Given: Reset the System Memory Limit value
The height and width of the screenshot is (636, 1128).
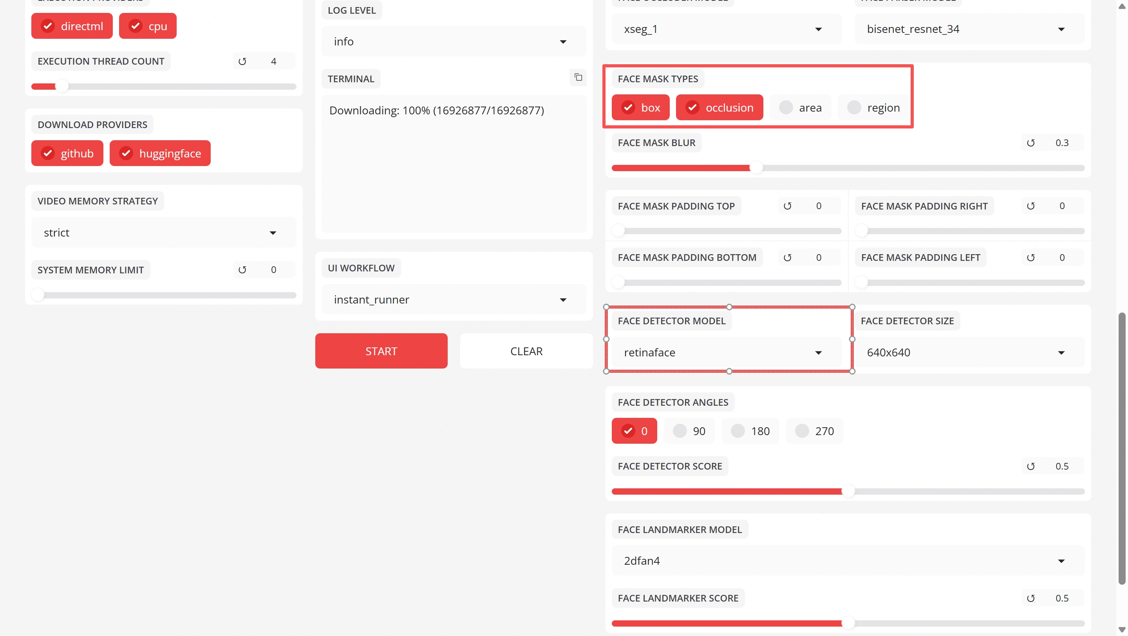Looking at the screenshot, I should pyautogui.click(x=242, y=269).
